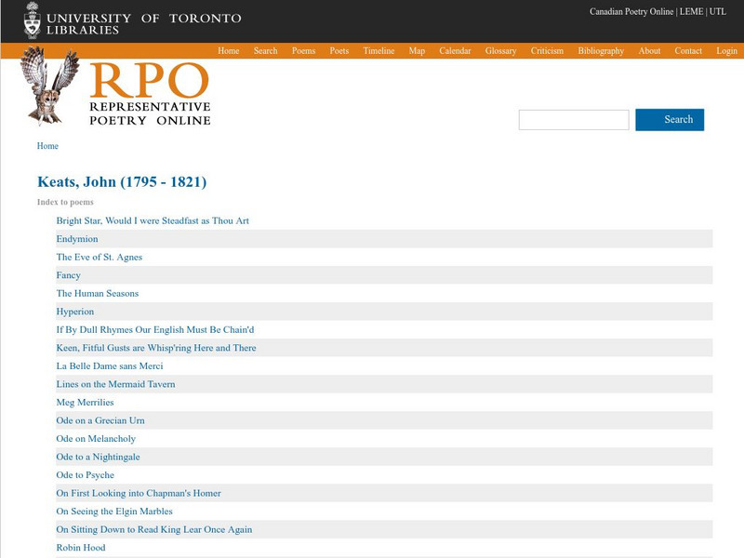Open the UTL link in header
The height and width of the screenshot is (558, 744).
(x=717, y=11)
